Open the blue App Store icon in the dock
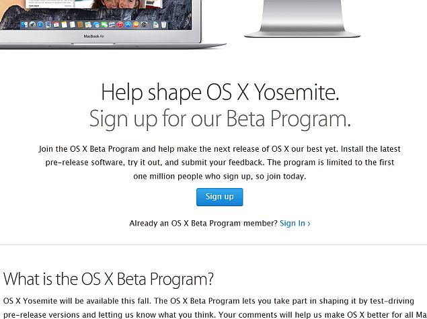Screen dimensions: 427x319 (128, 25)
